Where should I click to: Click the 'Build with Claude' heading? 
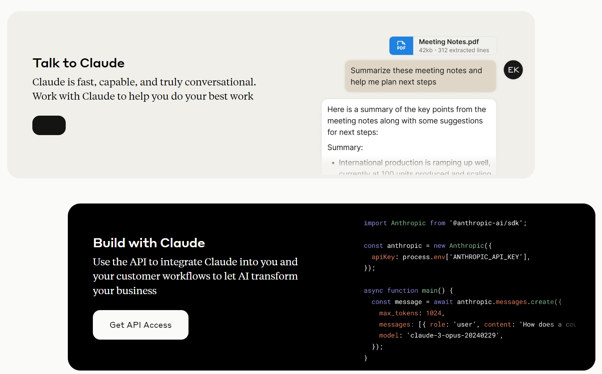point(149,243)
